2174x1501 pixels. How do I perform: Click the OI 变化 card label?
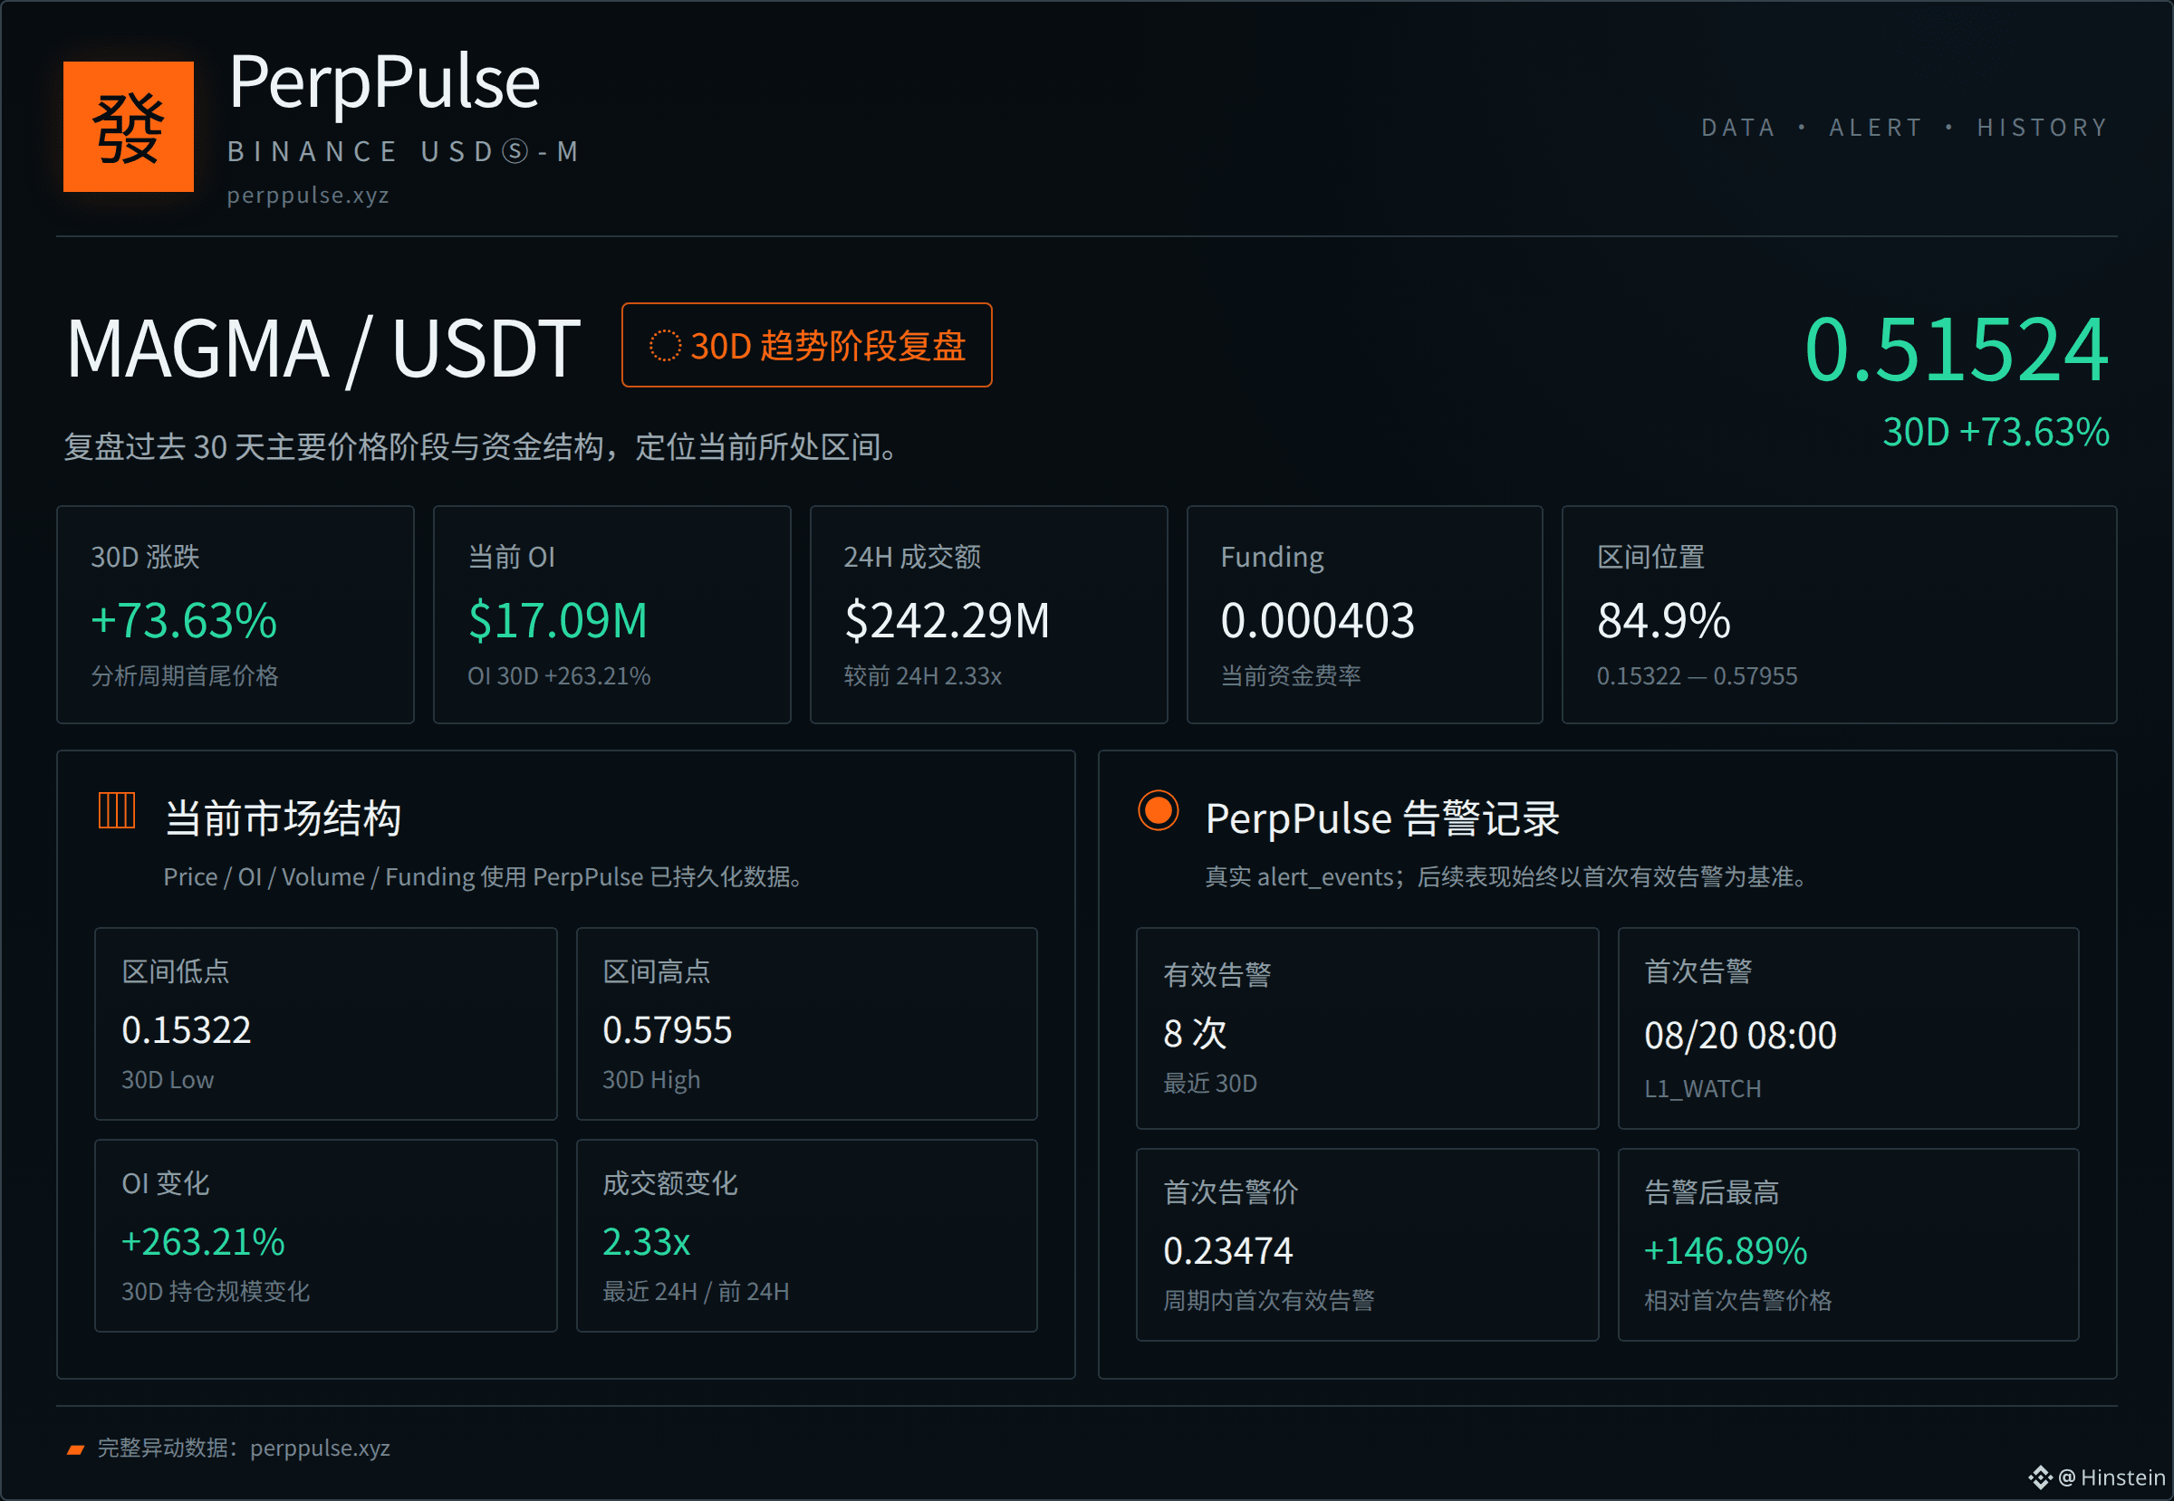point(165,1183)
